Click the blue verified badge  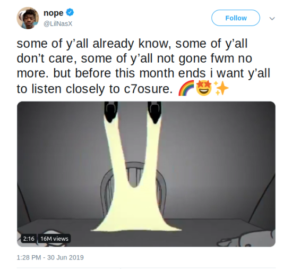tap(70, 12)
